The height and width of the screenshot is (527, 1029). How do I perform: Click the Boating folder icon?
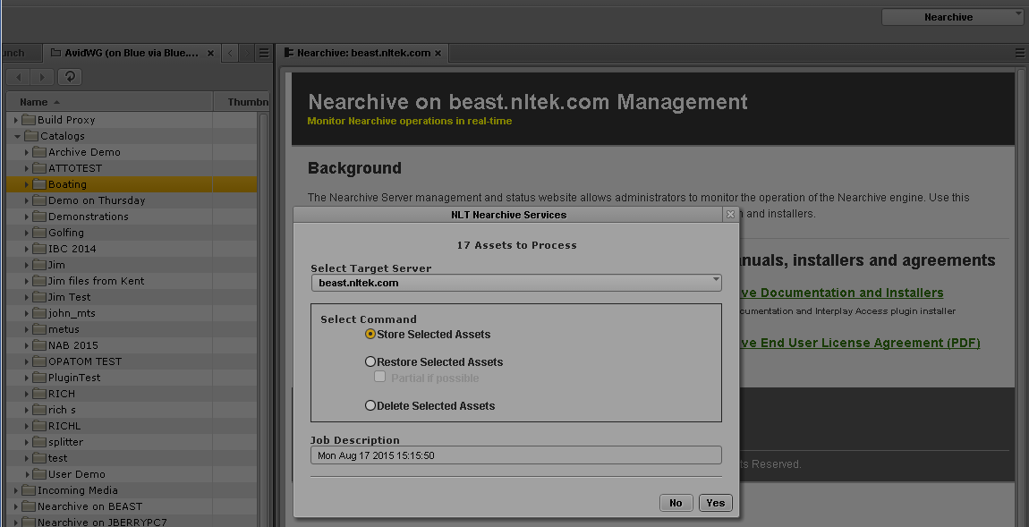38,184
